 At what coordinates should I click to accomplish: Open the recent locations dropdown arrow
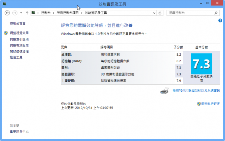tap(21, 13)
